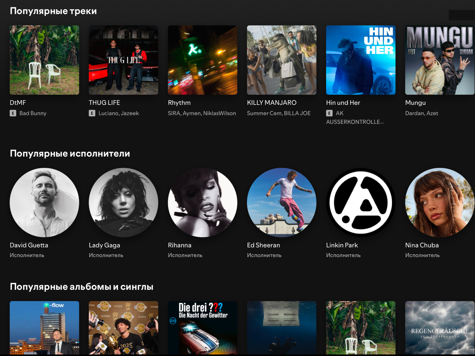
Task: Select the Rhythm track title
Action: coord(179,103)
